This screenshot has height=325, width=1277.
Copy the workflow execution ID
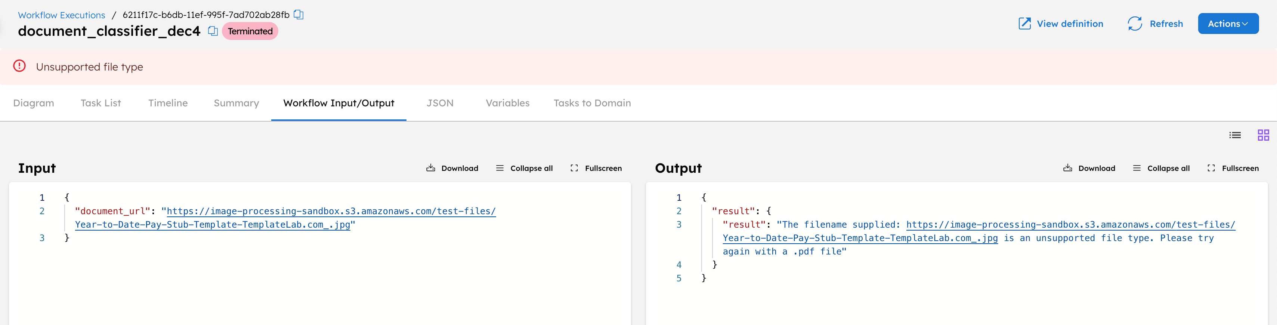(x=299, y=15)
